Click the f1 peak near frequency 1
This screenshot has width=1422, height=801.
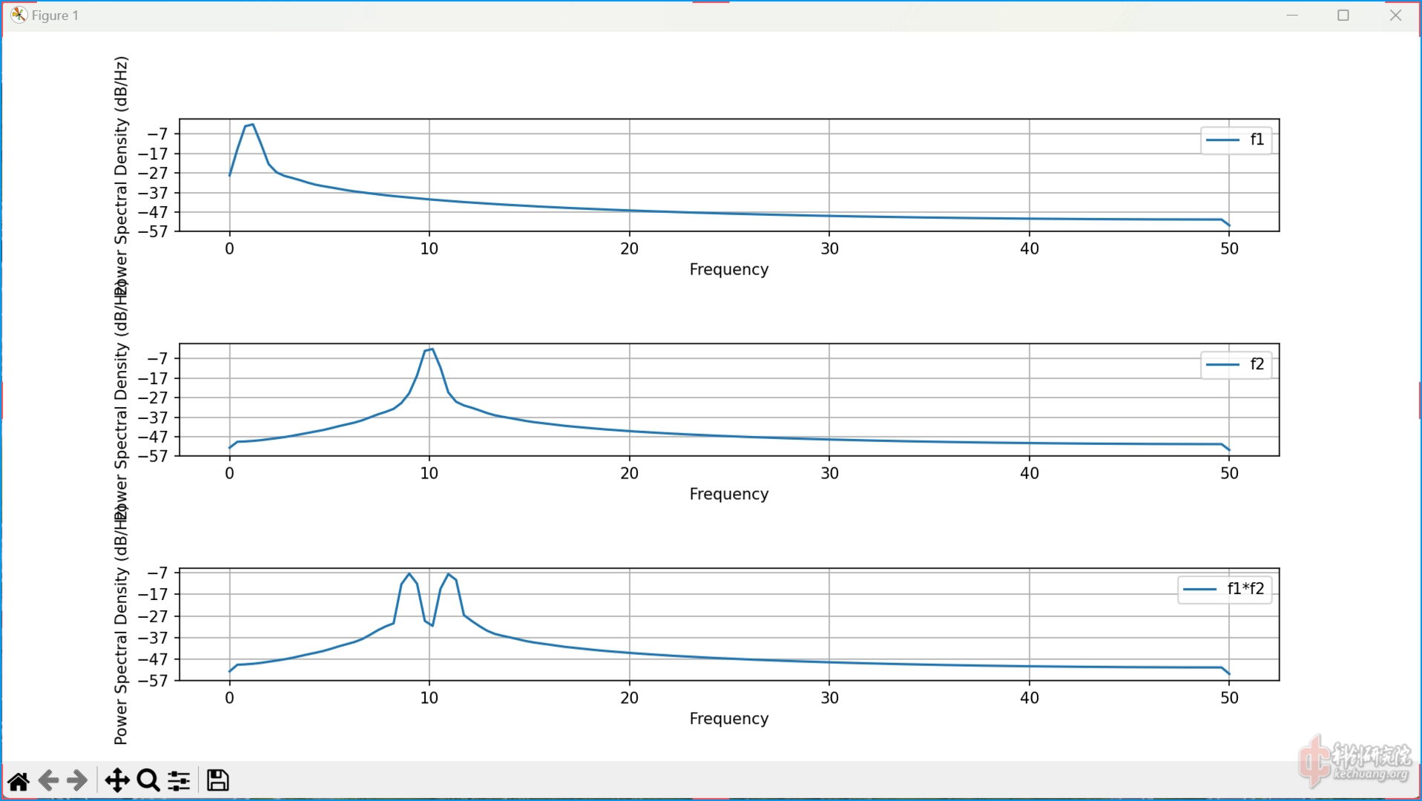(x=251, y=125)
